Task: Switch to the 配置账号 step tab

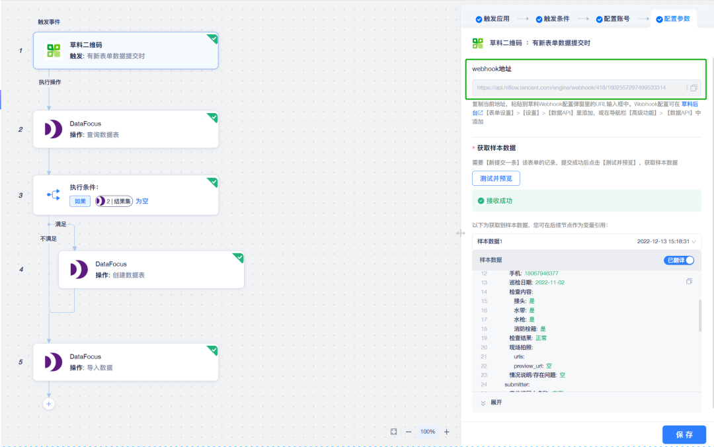Action: click(x=613, y=19)
